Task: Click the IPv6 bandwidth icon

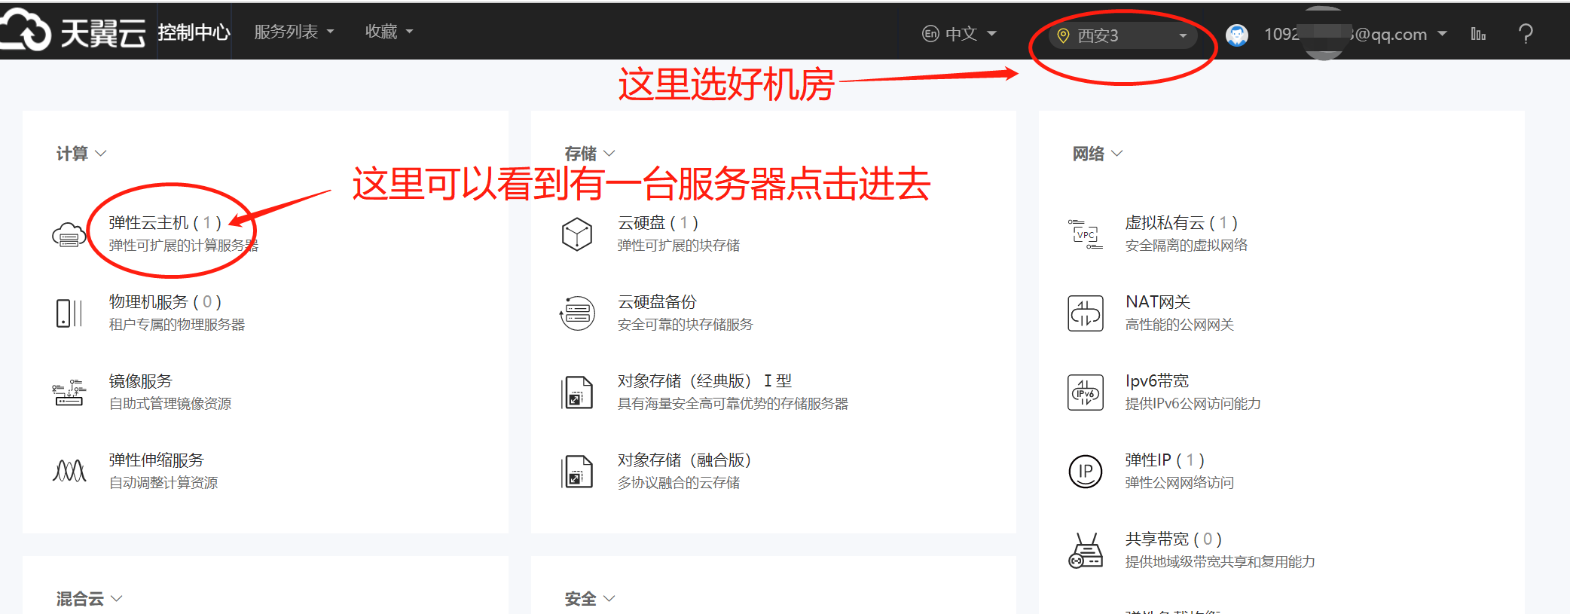Action: coord(1086,392)
